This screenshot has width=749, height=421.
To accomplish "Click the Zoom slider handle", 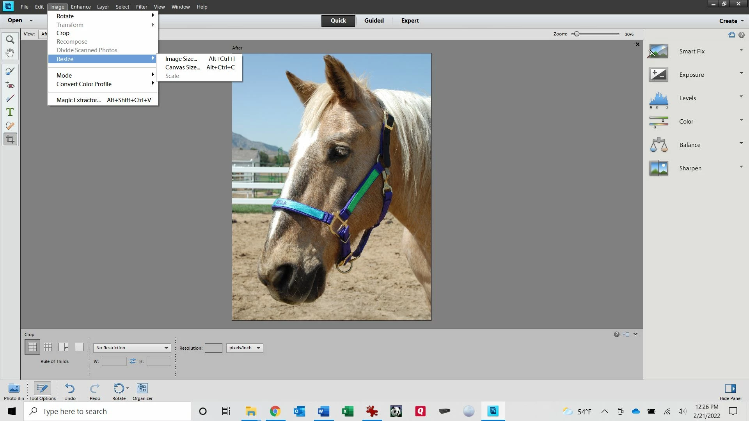I will 577,34.
